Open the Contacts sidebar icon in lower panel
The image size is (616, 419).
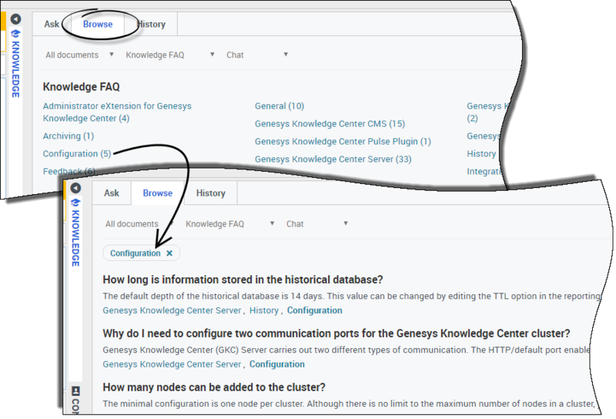75,391
